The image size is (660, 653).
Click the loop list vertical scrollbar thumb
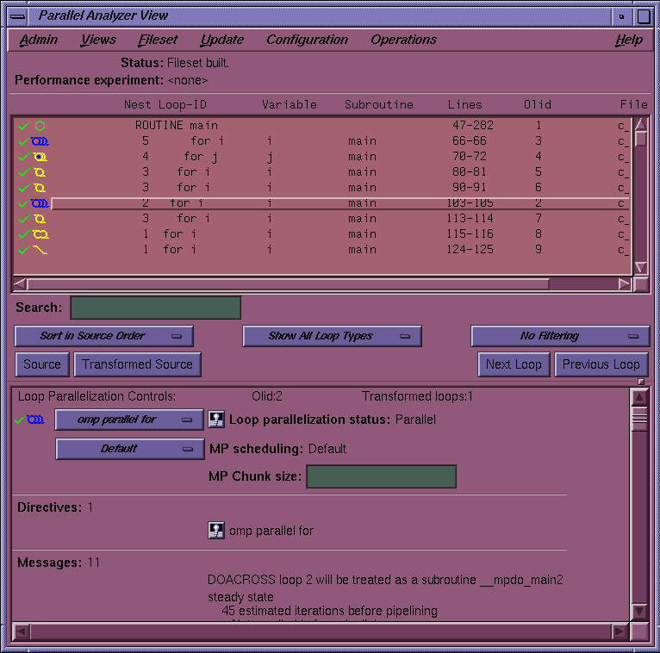[x=641, y=139]
